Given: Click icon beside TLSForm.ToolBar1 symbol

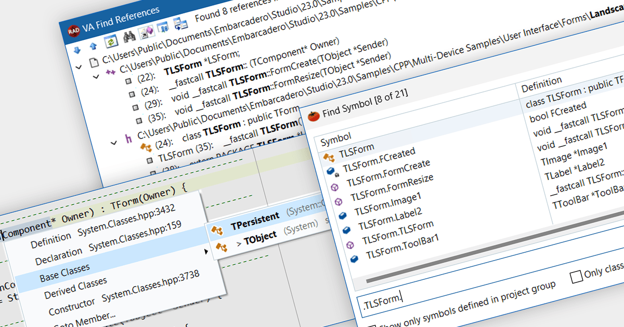Looking at the screenshot, I should pyautogui.click(x=355, y=258).
